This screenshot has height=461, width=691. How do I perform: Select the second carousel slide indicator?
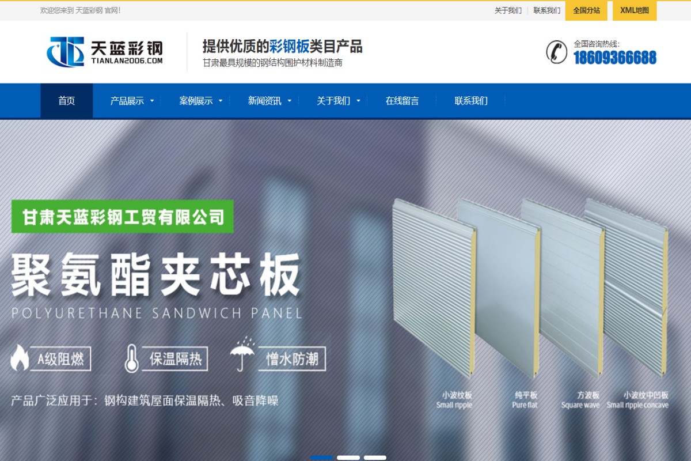348,458
